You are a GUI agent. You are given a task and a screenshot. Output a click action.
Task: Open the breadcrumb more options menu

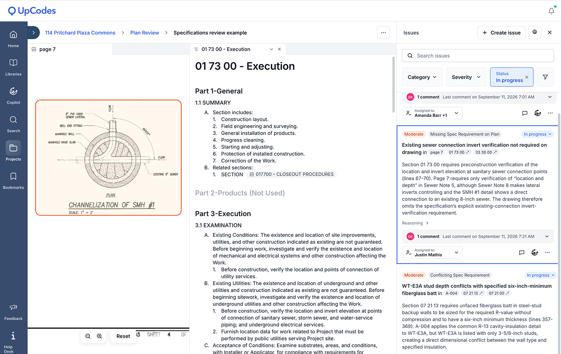(384, 33)
